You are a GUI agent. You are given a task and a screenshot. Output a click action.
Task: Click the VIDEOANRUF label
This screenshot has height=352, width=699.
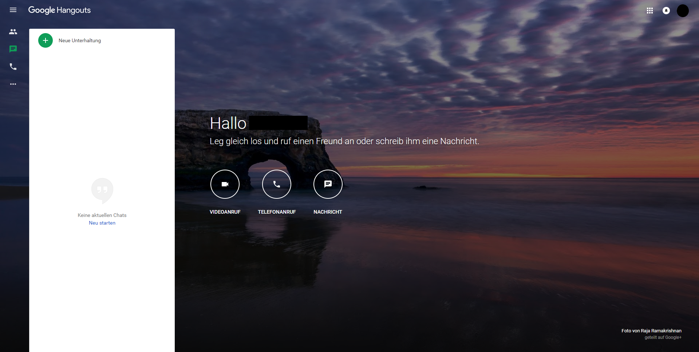[225, 212]
